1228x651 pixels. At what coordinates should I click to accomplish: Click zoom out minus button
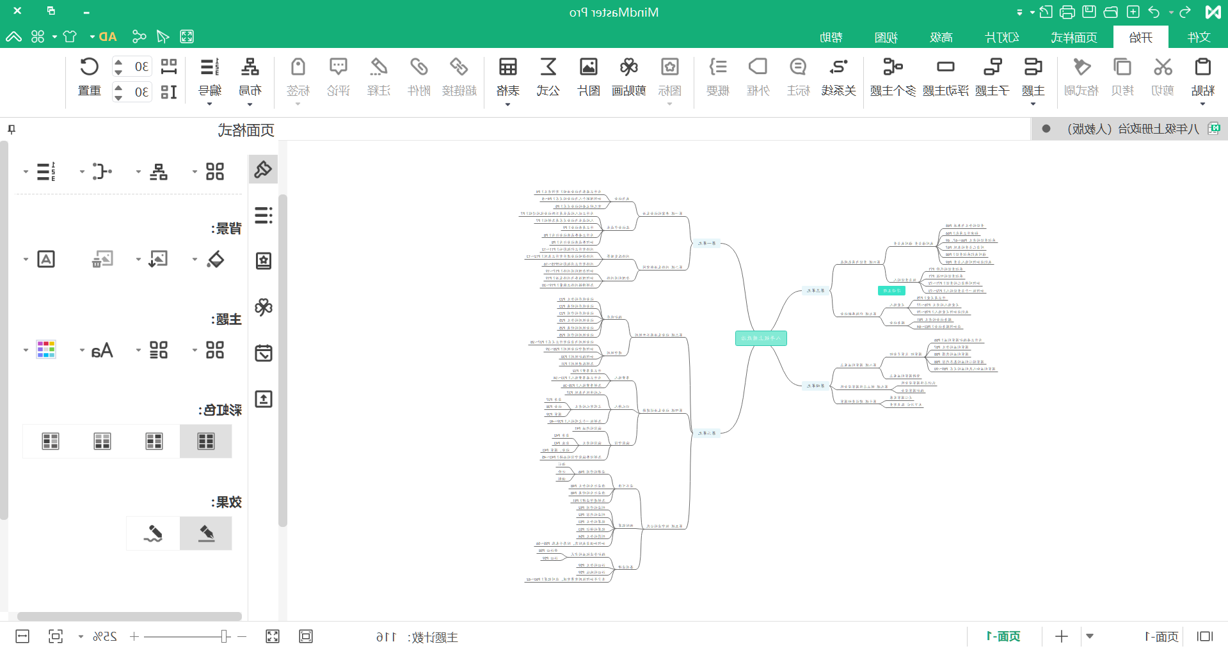pos(242,636)
